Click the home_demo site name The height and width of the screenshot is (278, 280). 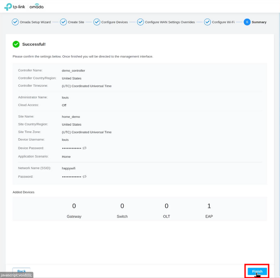71,117
